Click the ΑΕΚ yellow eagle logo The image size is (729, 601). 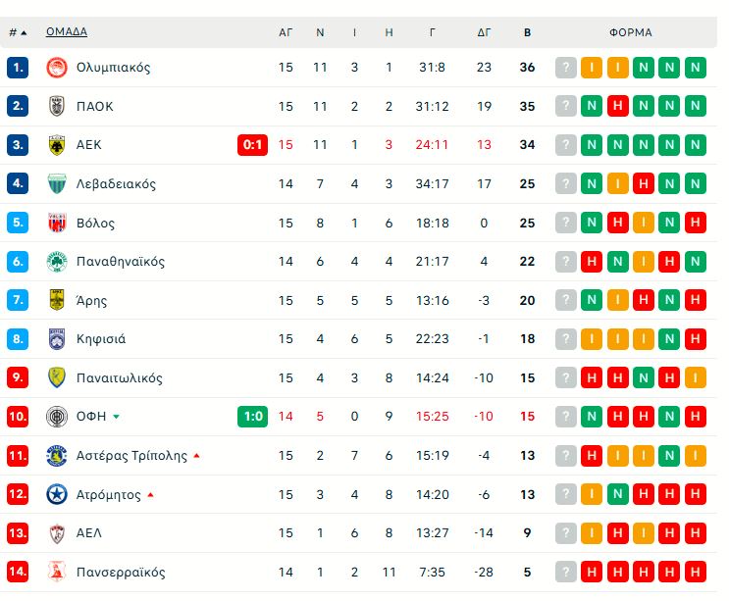click(x=56, y=145)
